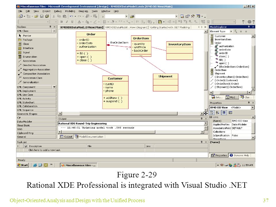
Task: Collapse the UML category in Properties
Action: pos(211,117)
